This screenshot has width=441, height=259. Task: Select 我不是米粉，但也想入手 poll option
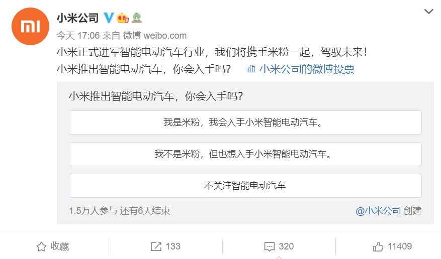[245, 154]
